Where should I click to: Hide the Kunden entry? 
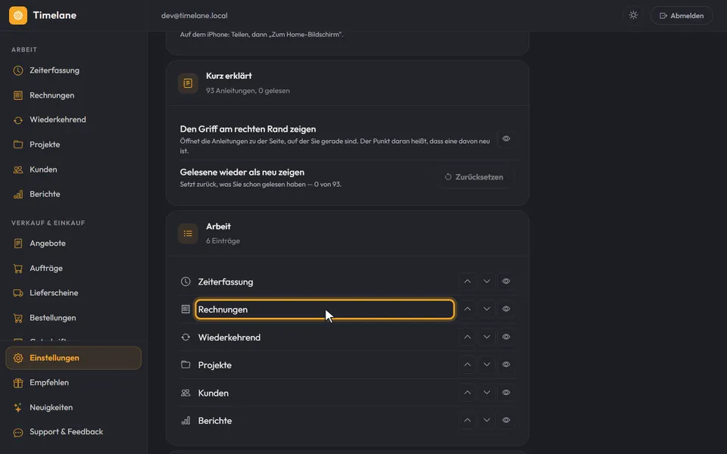[x=506, y=393]
